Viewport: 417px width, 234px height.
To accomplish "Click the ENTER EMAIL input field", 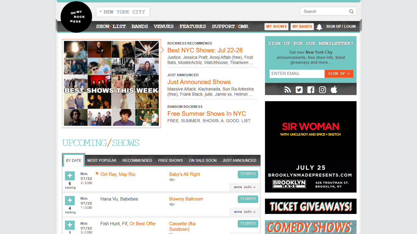I will [297, 73].
